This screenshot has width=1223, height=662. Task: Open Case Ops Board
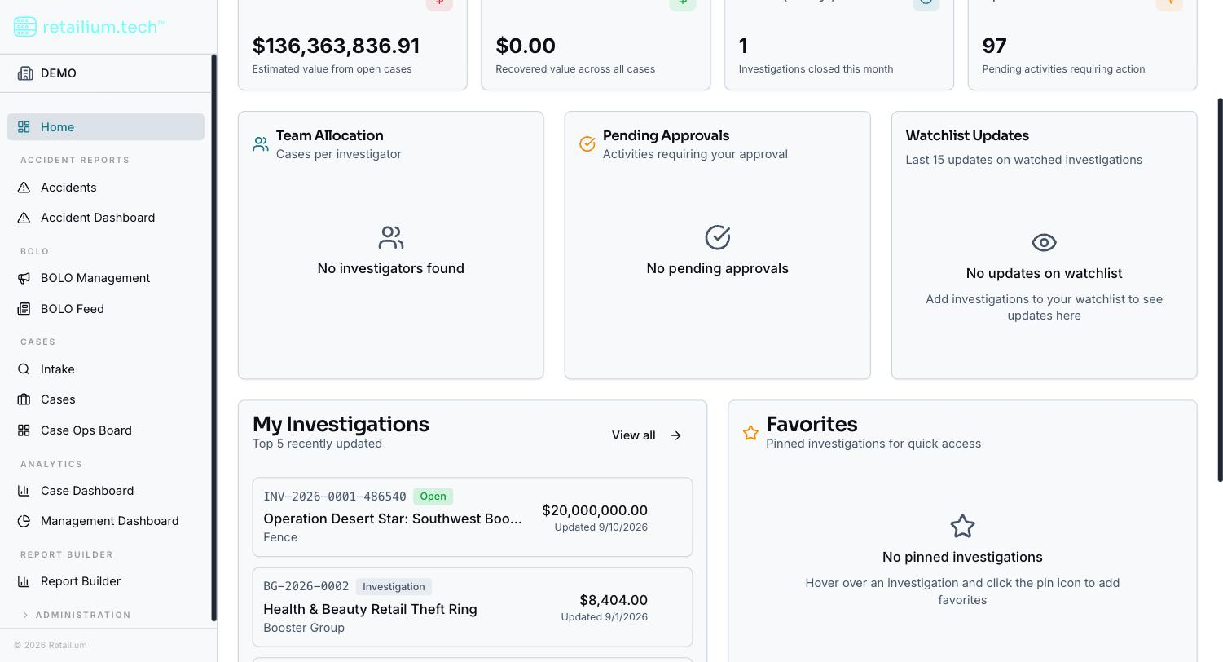[106, 430]
